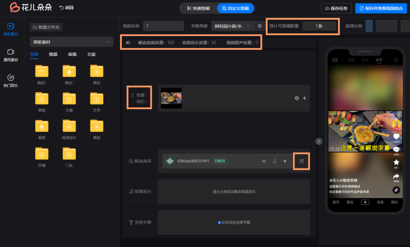Switch to the 音频 tab
The image size is (410, 247).
72,54
